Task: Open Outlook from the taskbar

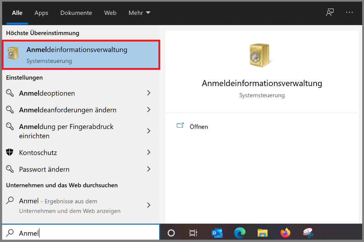Action: tap(217, 233)
